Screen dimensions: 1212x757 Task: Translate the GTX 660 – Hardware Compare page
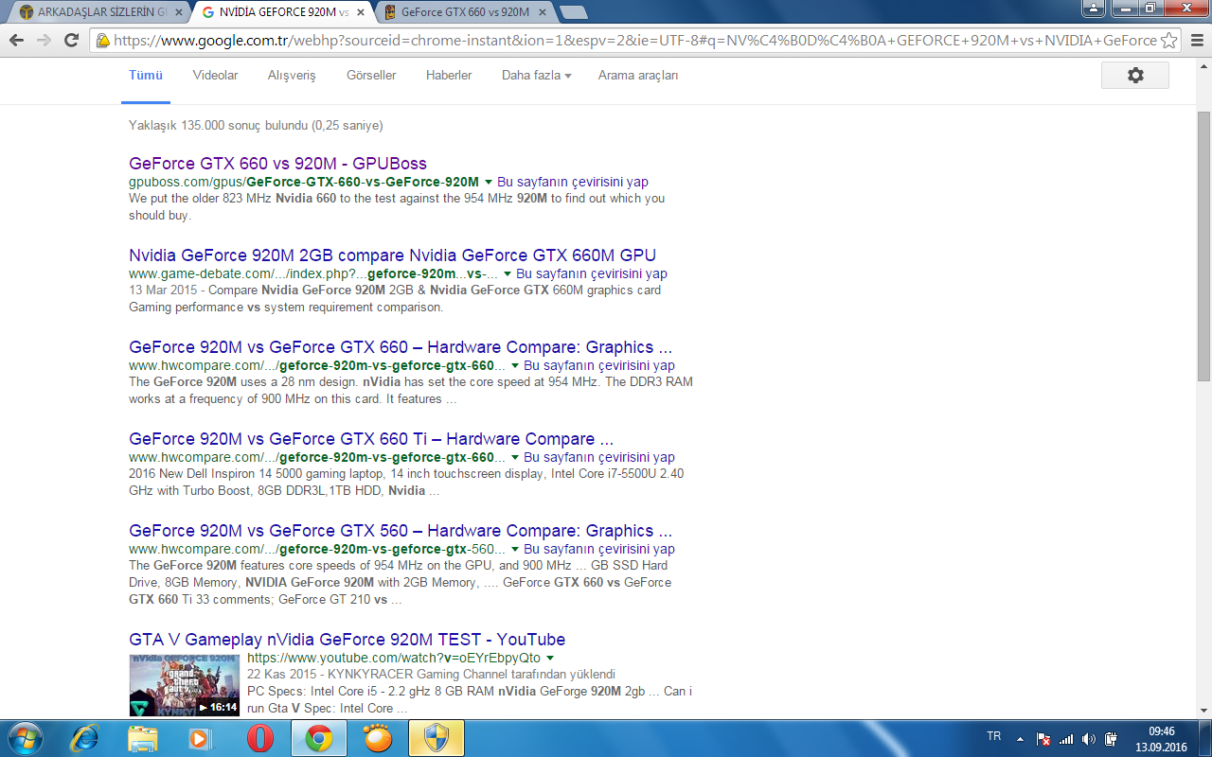pos(599,366)
